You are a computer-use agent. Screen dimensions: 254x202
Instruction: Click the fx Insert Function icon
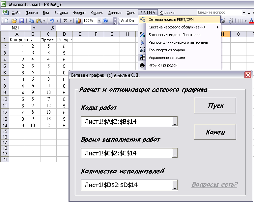(x=53, y=28)
